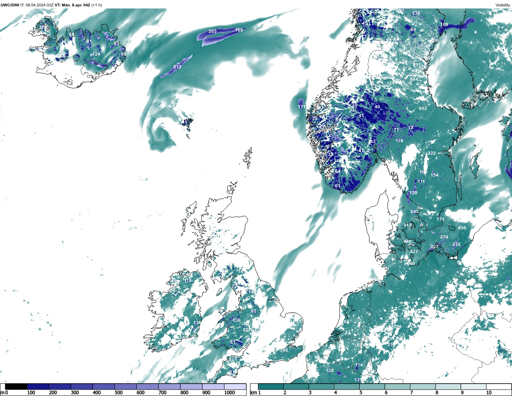This screenshot has height=396, width=512.
Task: Click the 1000 tick label on the metre scale
Action: point(230,393)
